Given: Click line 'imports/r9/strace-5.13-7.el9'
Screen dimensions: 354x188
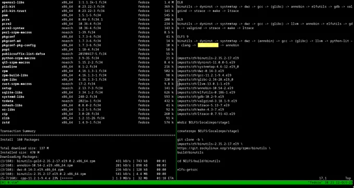Looking at the screenshot, I should (204, 105).
